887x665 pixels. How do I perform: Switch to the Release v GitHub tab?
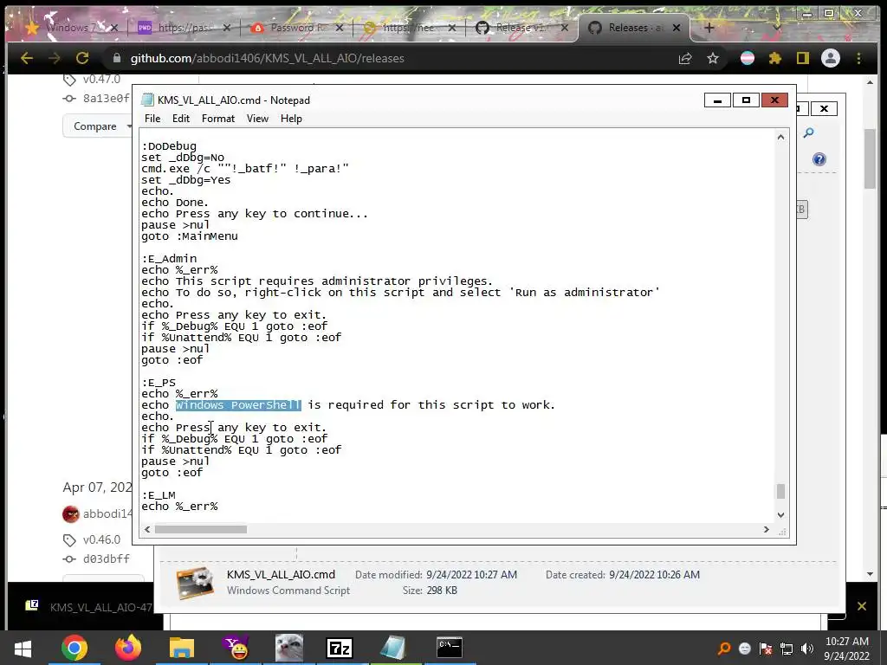tap(521, 27)
